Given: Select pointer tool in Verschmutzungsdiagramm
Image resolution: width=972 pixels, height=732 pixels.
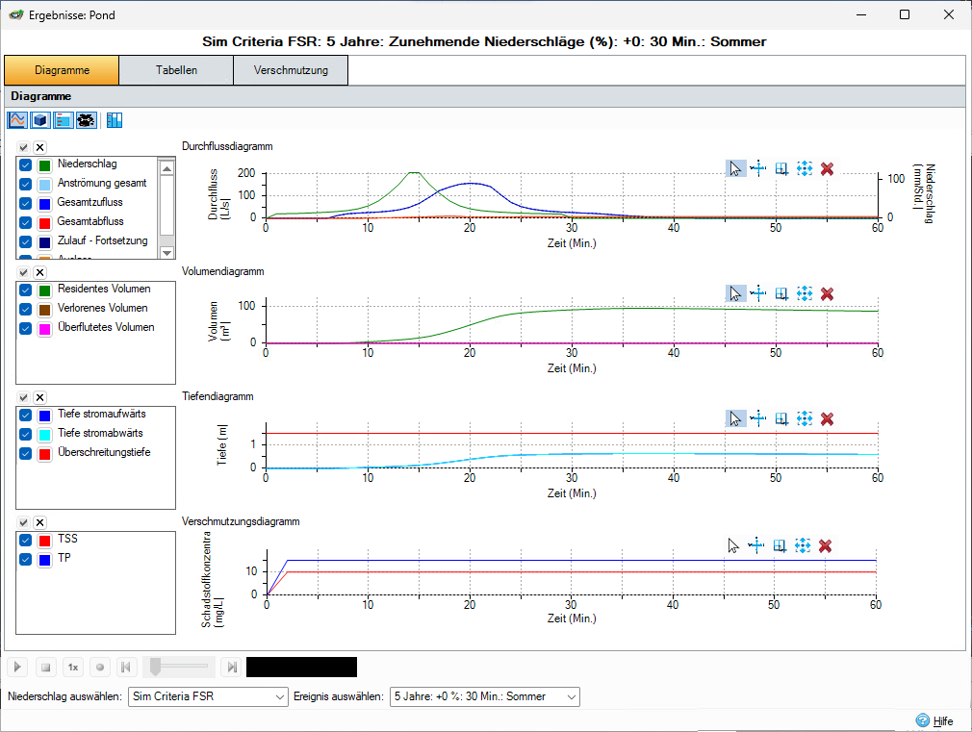Looking at the screenshot, I should 734,546.
